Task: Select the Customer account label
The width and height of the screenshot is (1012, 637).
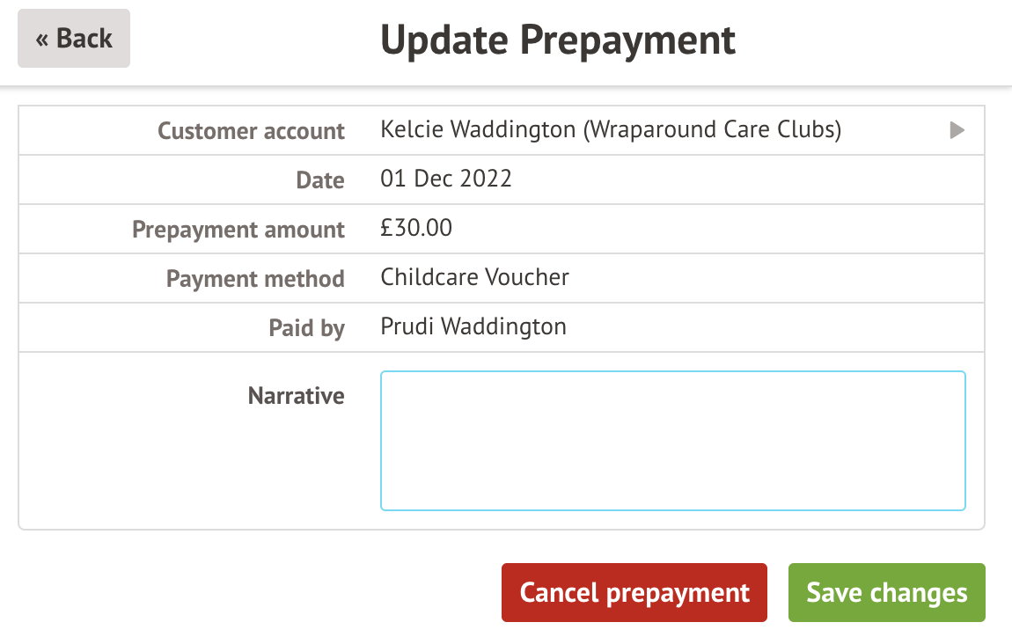Action: tap(251, 130)
